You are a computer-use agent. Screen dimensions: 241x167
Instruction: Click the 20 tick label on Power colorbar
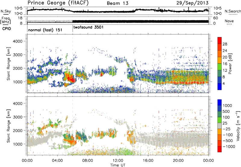coord(225,57)
